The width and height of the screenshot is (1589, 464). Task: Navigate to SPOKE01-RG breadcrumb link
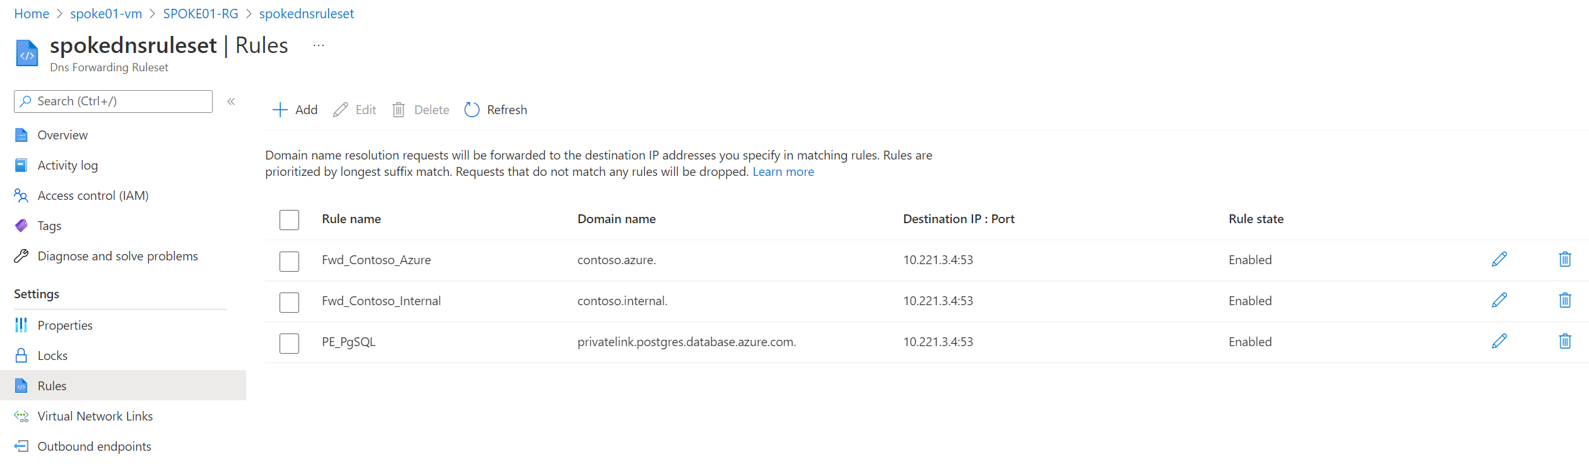pyautogui.click(x=201, y=14)
